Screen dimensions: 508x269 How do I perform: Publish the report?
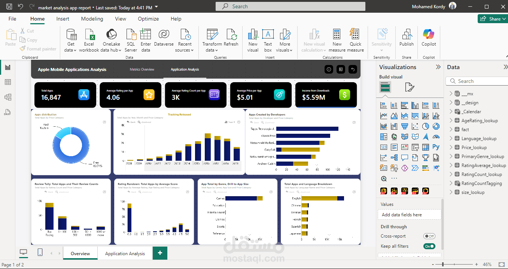click(x=407, y=37)
